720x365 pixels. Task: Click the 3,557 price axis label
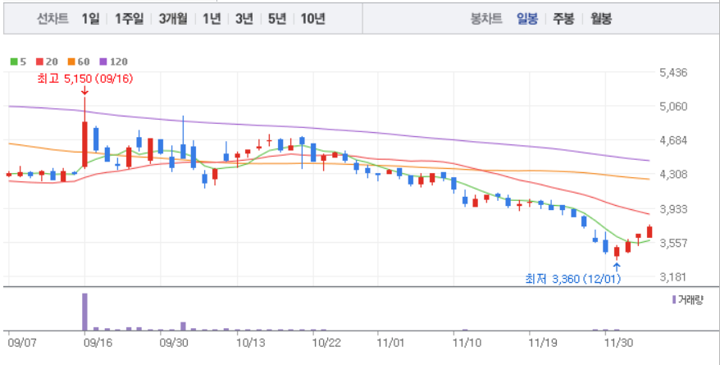tap(673, 243)
